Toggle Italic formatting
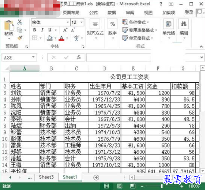The width and height of the screenshot is (205, 190). 42,30
